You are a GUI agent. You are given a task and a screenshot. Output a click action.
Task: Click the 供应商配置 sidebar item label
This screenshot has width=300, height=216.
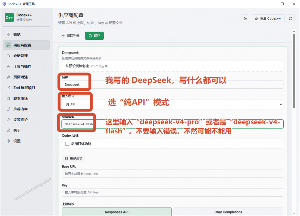(x=22, y=45)
